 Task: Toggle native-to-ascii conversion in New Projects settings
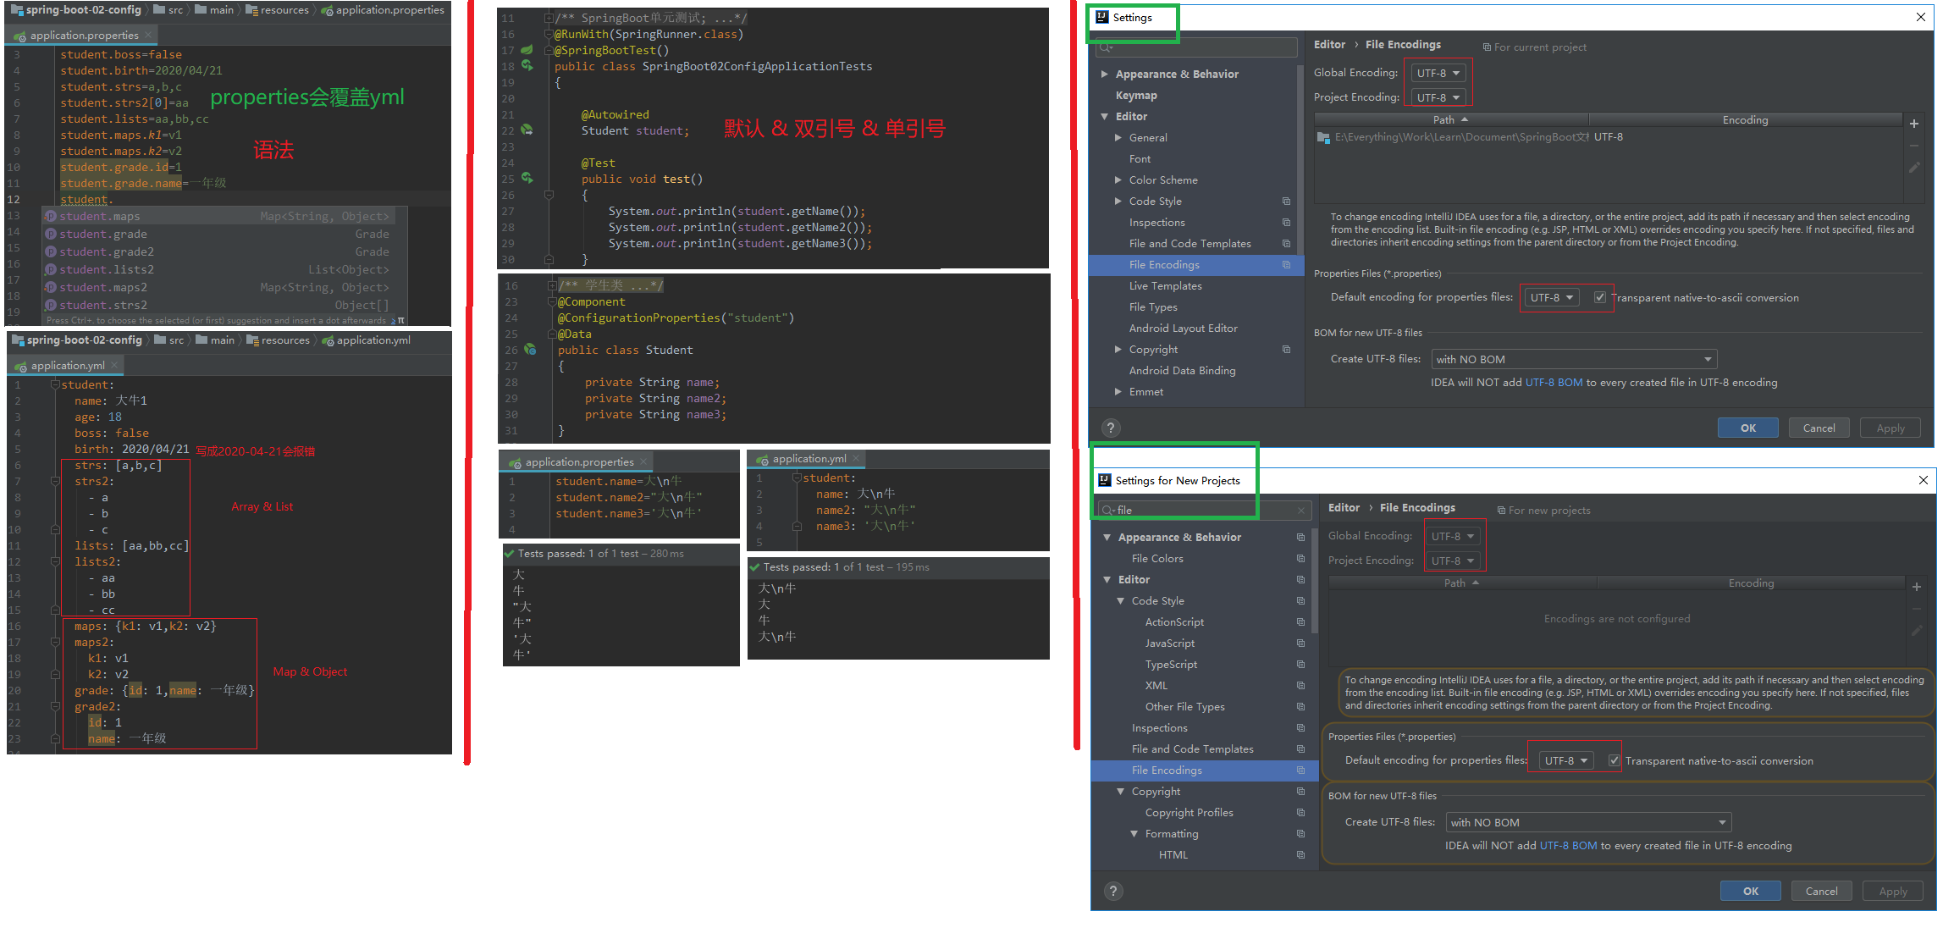pos(1615,760)
